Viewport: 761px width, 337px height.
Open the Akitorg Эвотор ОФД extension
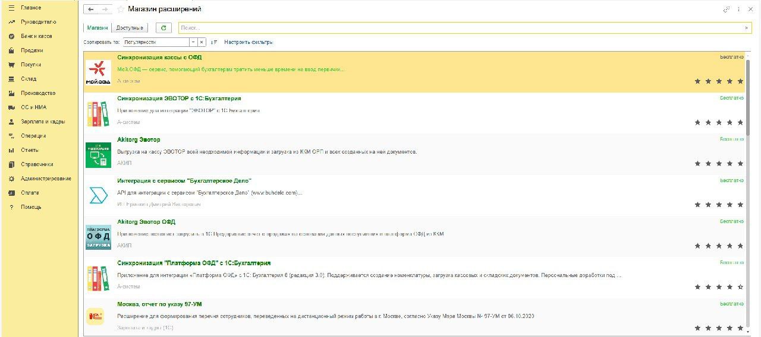146,222
